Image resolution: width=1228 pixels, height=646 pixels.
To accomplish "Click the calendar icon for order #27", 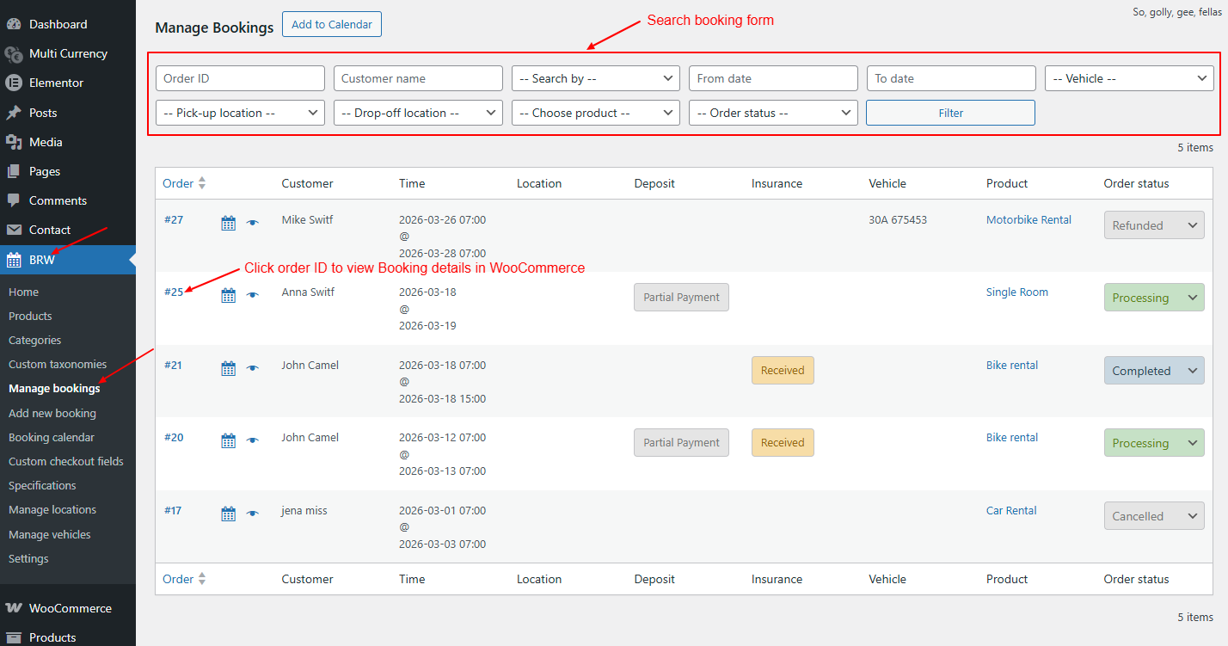I will pyautogui.click(x=228, y=224).
